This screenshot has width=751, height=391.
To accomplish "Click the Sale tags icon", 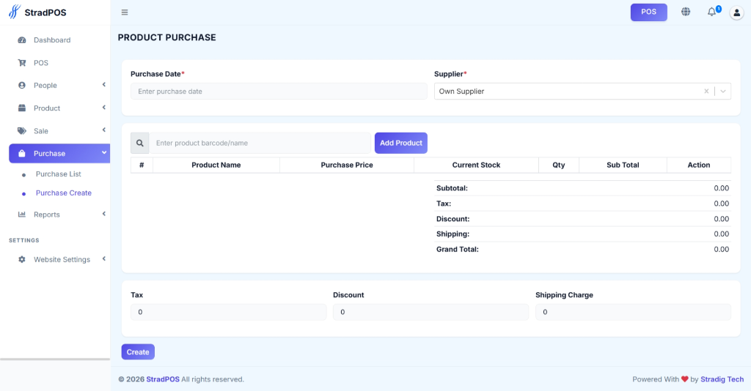I will click(22, 130).
